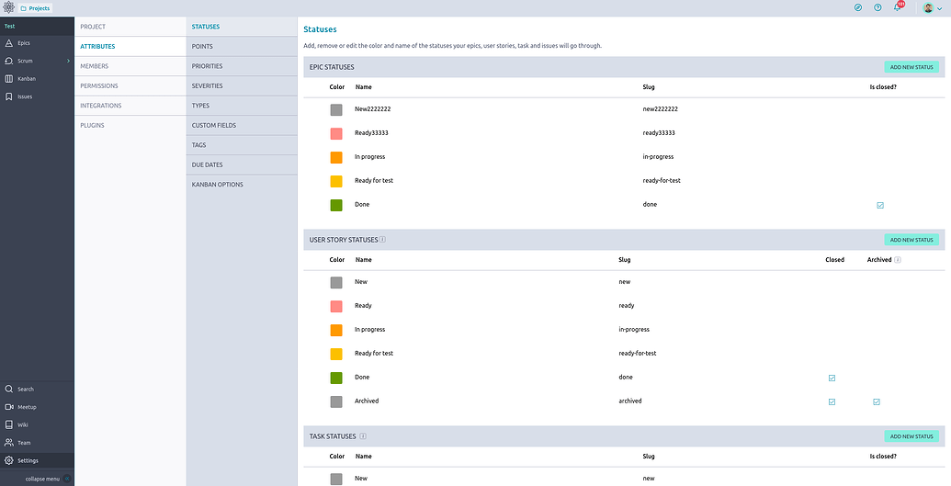Screen dimensions: 951x486
Task: Click the orange color swatch for epic 'In progress'
Action: [336, 157]
